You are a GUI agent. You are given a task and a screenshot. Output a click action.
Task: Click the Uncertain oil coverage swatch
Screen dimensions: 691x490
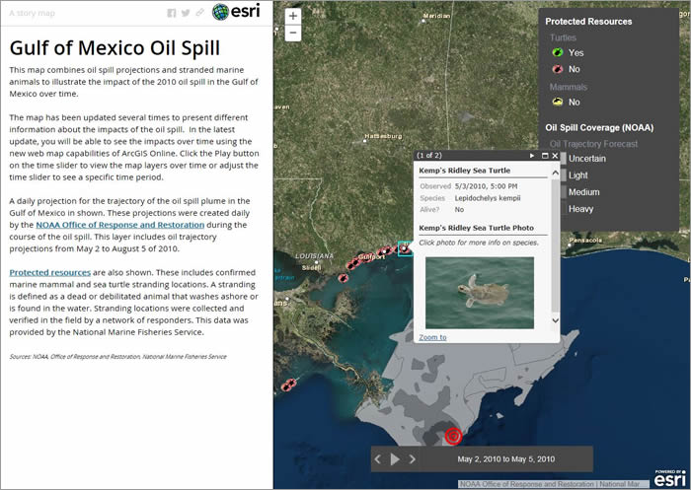(564, 159)
